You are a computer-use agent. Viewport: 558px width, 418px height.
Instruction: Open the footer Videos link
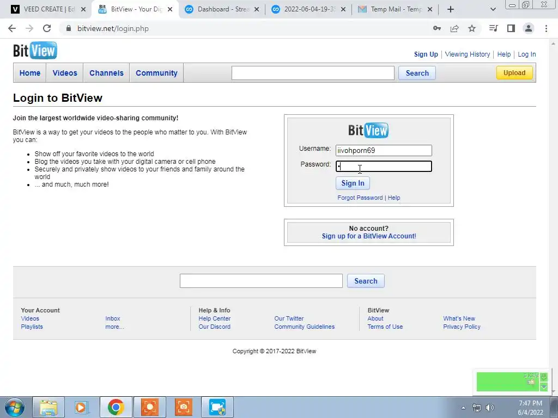click(x=30, y=318)
